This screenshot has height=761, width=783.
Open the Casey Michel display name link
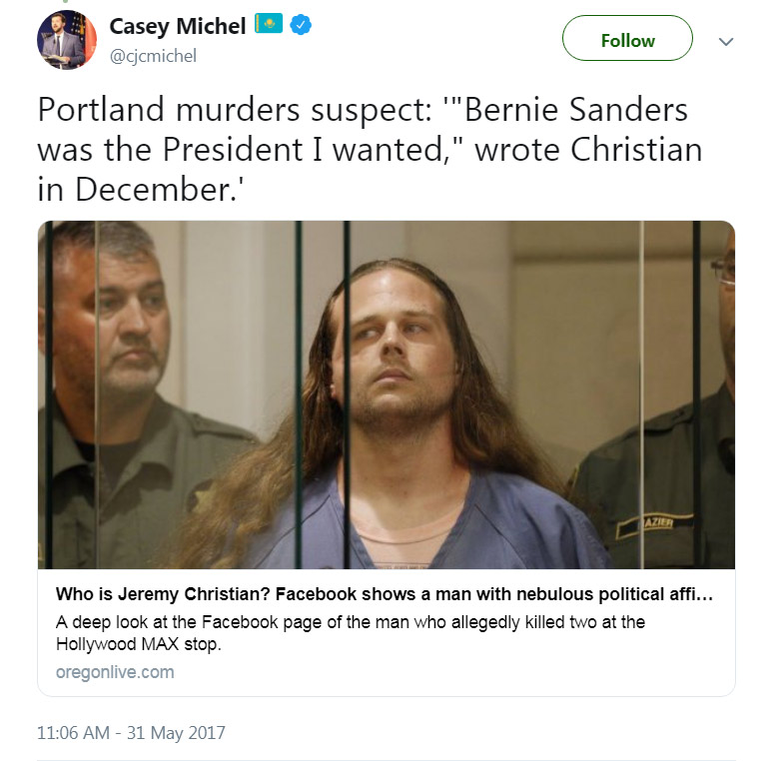point(177,27)
